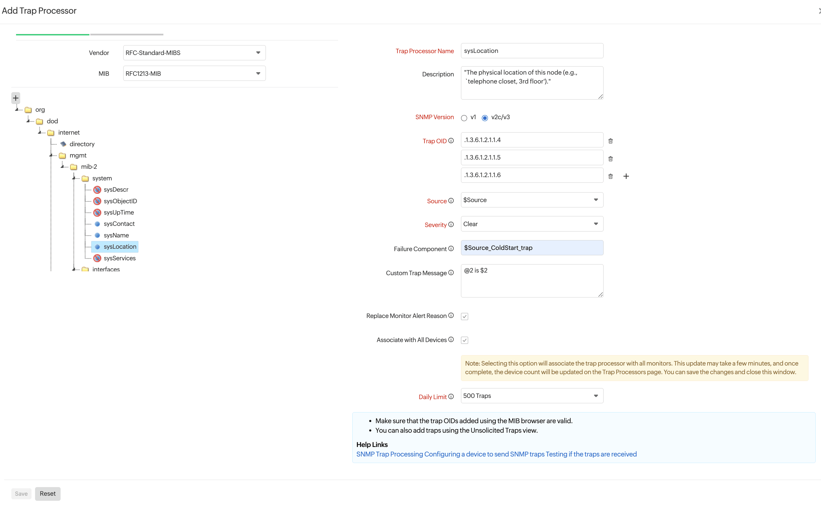
Task: Open info icon next to Daily Limit
Action: pos(451,396)
